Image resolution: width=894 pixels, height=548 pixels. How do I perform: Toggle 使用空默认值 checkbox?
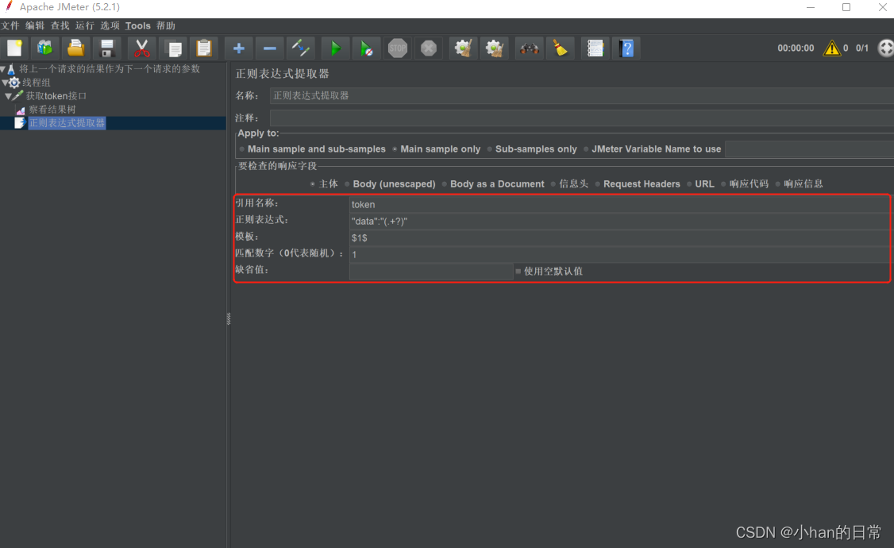(x=549, y=271)
